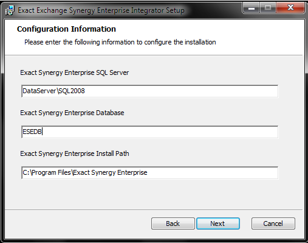
Task: Click the greyed-out maximize button
Action: 268,8
